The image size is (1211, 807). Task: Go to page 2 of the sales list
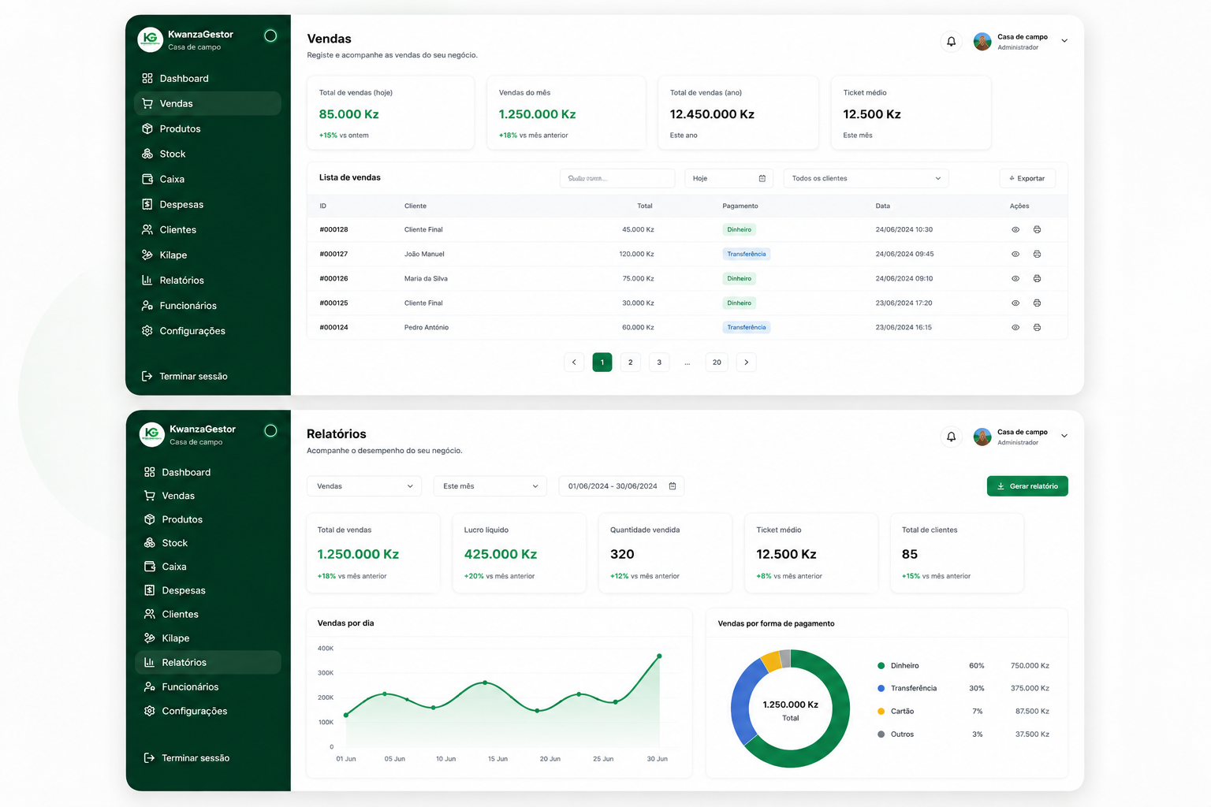click(630, 363)
